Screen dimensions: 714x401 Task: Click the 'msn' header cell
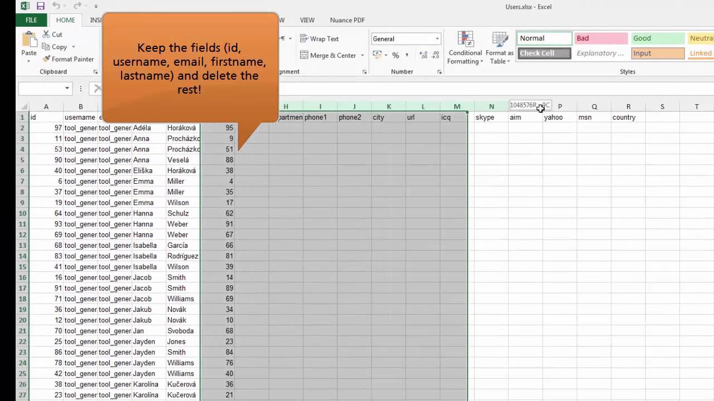click(x=594, y=118)
